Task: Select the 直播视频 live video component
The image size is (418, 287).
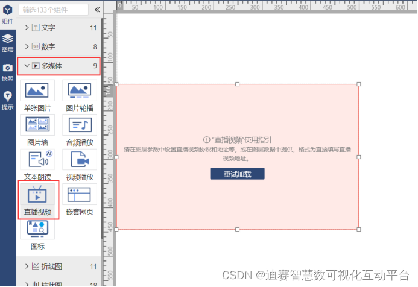Action: click(37, 200)
